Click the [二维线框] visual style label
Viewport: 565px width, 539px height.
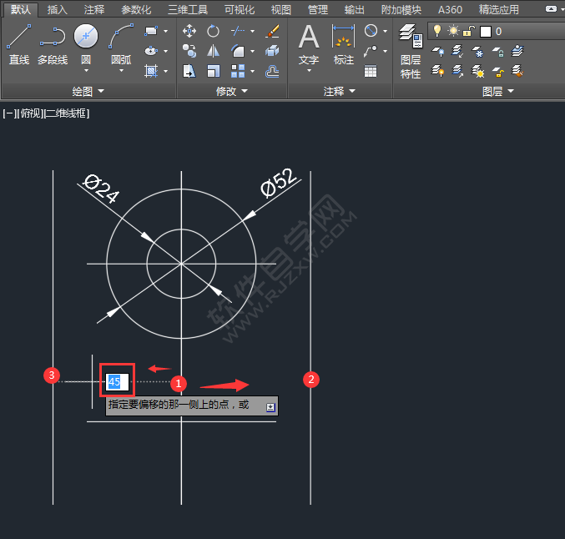[67, 113]
